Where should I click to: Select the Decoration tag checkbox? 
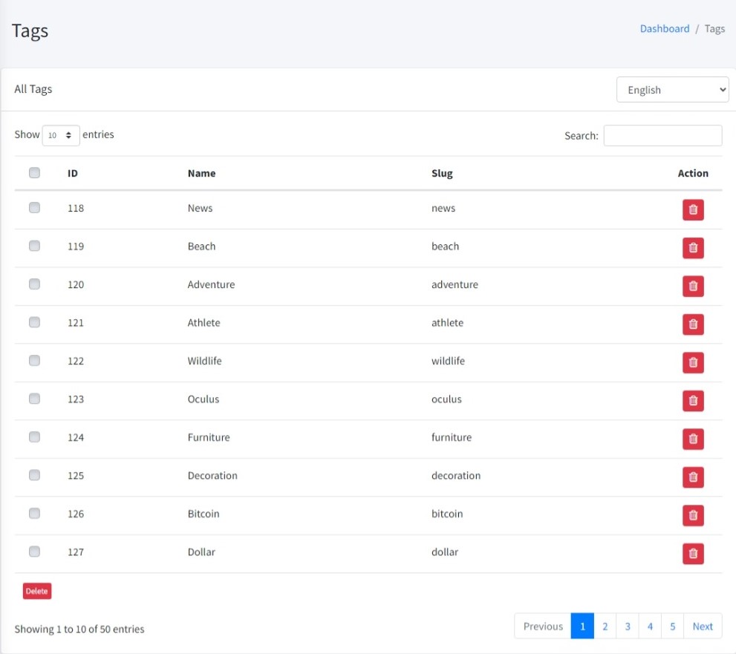point(34,475)
